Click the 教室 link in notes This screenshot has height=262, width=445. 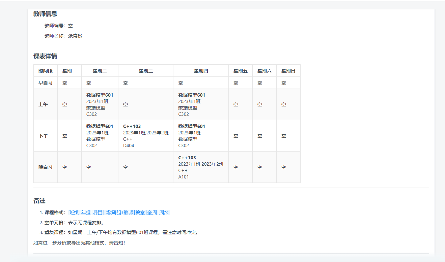tap(140, 212)
